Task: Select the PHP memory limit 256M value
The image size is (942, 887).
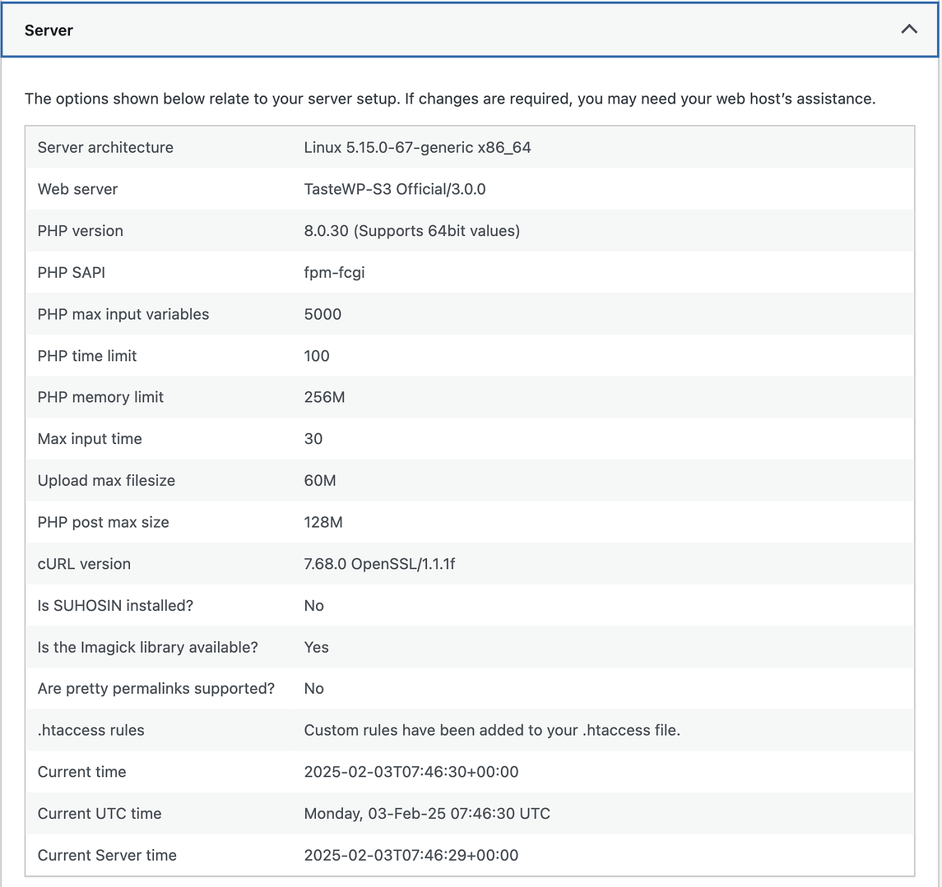Action: [x=324, y=397]
